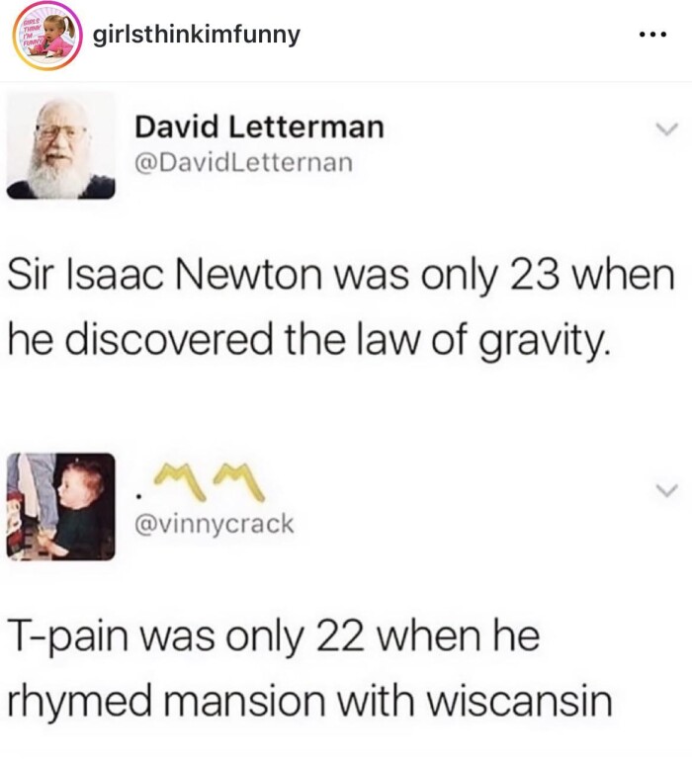Expand the chevron on David Letterman's tweet
The width and height of the screenshot is (692, 763).
[666, 129]
